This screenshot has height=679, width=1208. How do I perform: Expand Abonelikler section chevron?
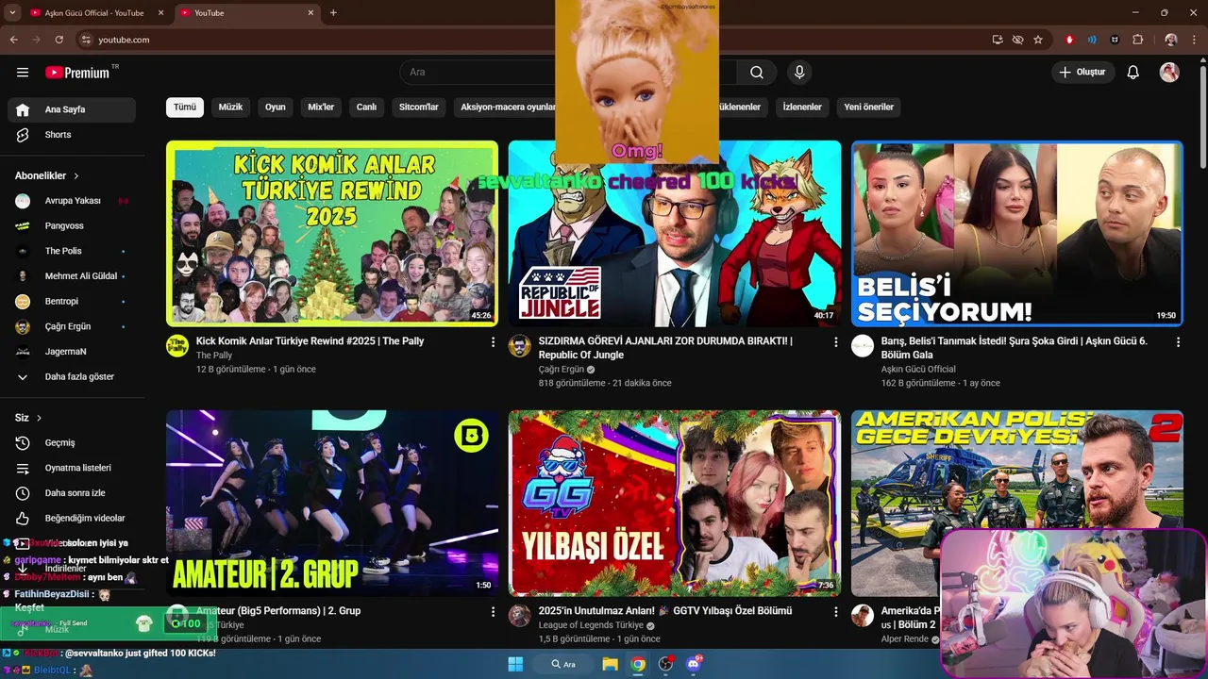click(x=76, y=176)
